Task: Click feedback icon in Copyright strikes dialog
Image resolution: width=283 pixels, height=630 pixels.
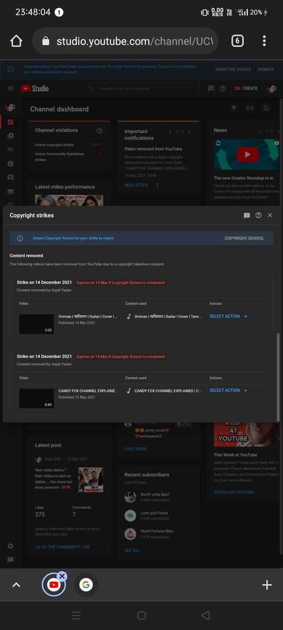Action: [x=247, y=215]
